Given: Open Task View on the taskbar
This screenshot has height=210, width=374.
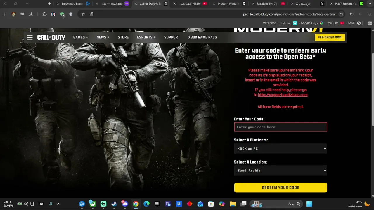Looking at the screenshot, I should tap(243, 204).
